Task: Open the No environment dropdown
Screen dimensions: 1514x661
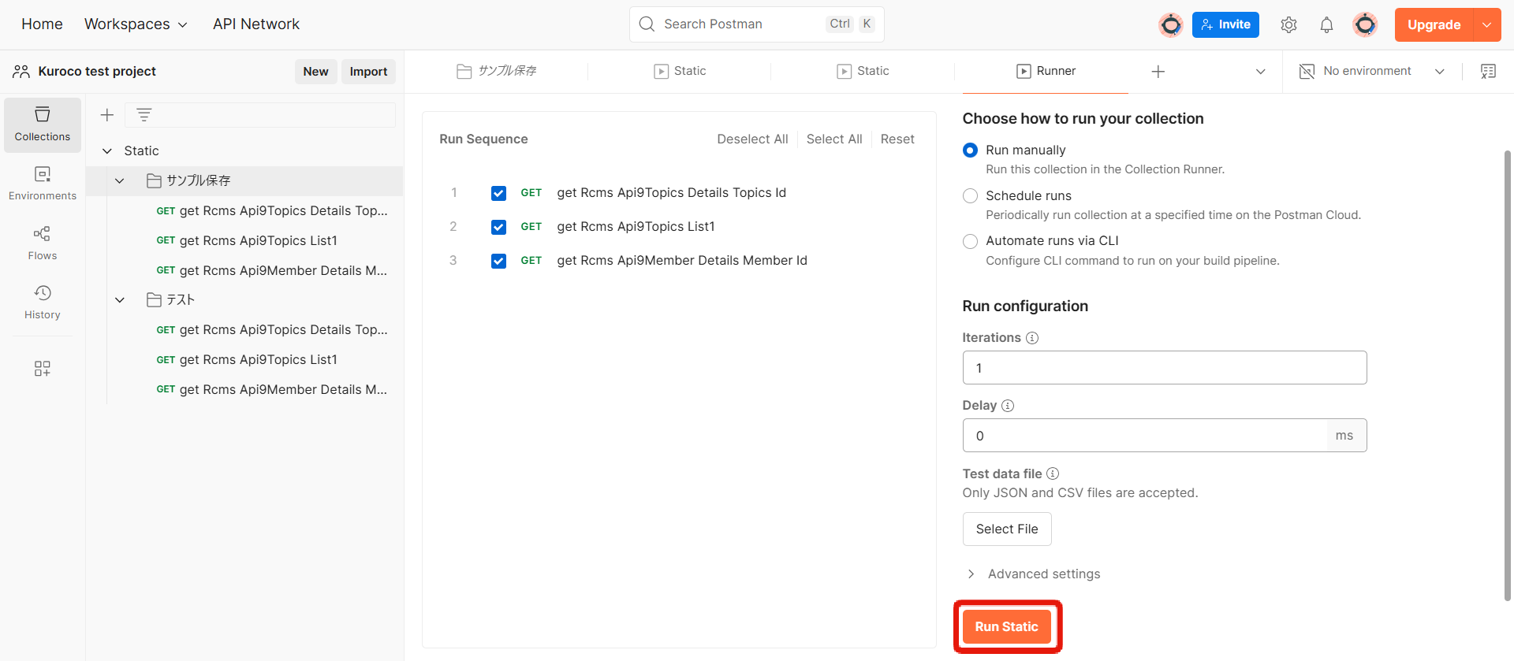Action: pyautogui.click(x=1372, y=71)
